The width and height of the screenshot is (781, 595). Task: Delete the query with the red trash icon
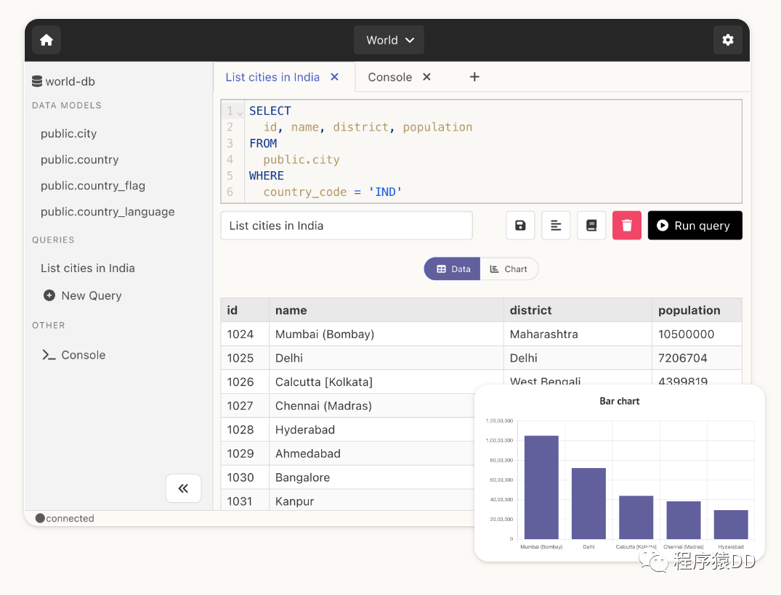(626, 226)
